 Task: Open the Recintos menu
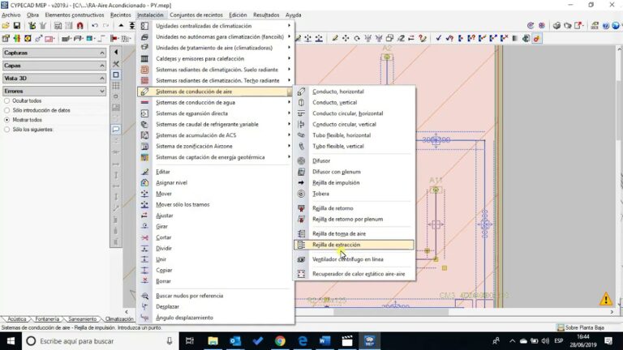(x=120, y=15)
